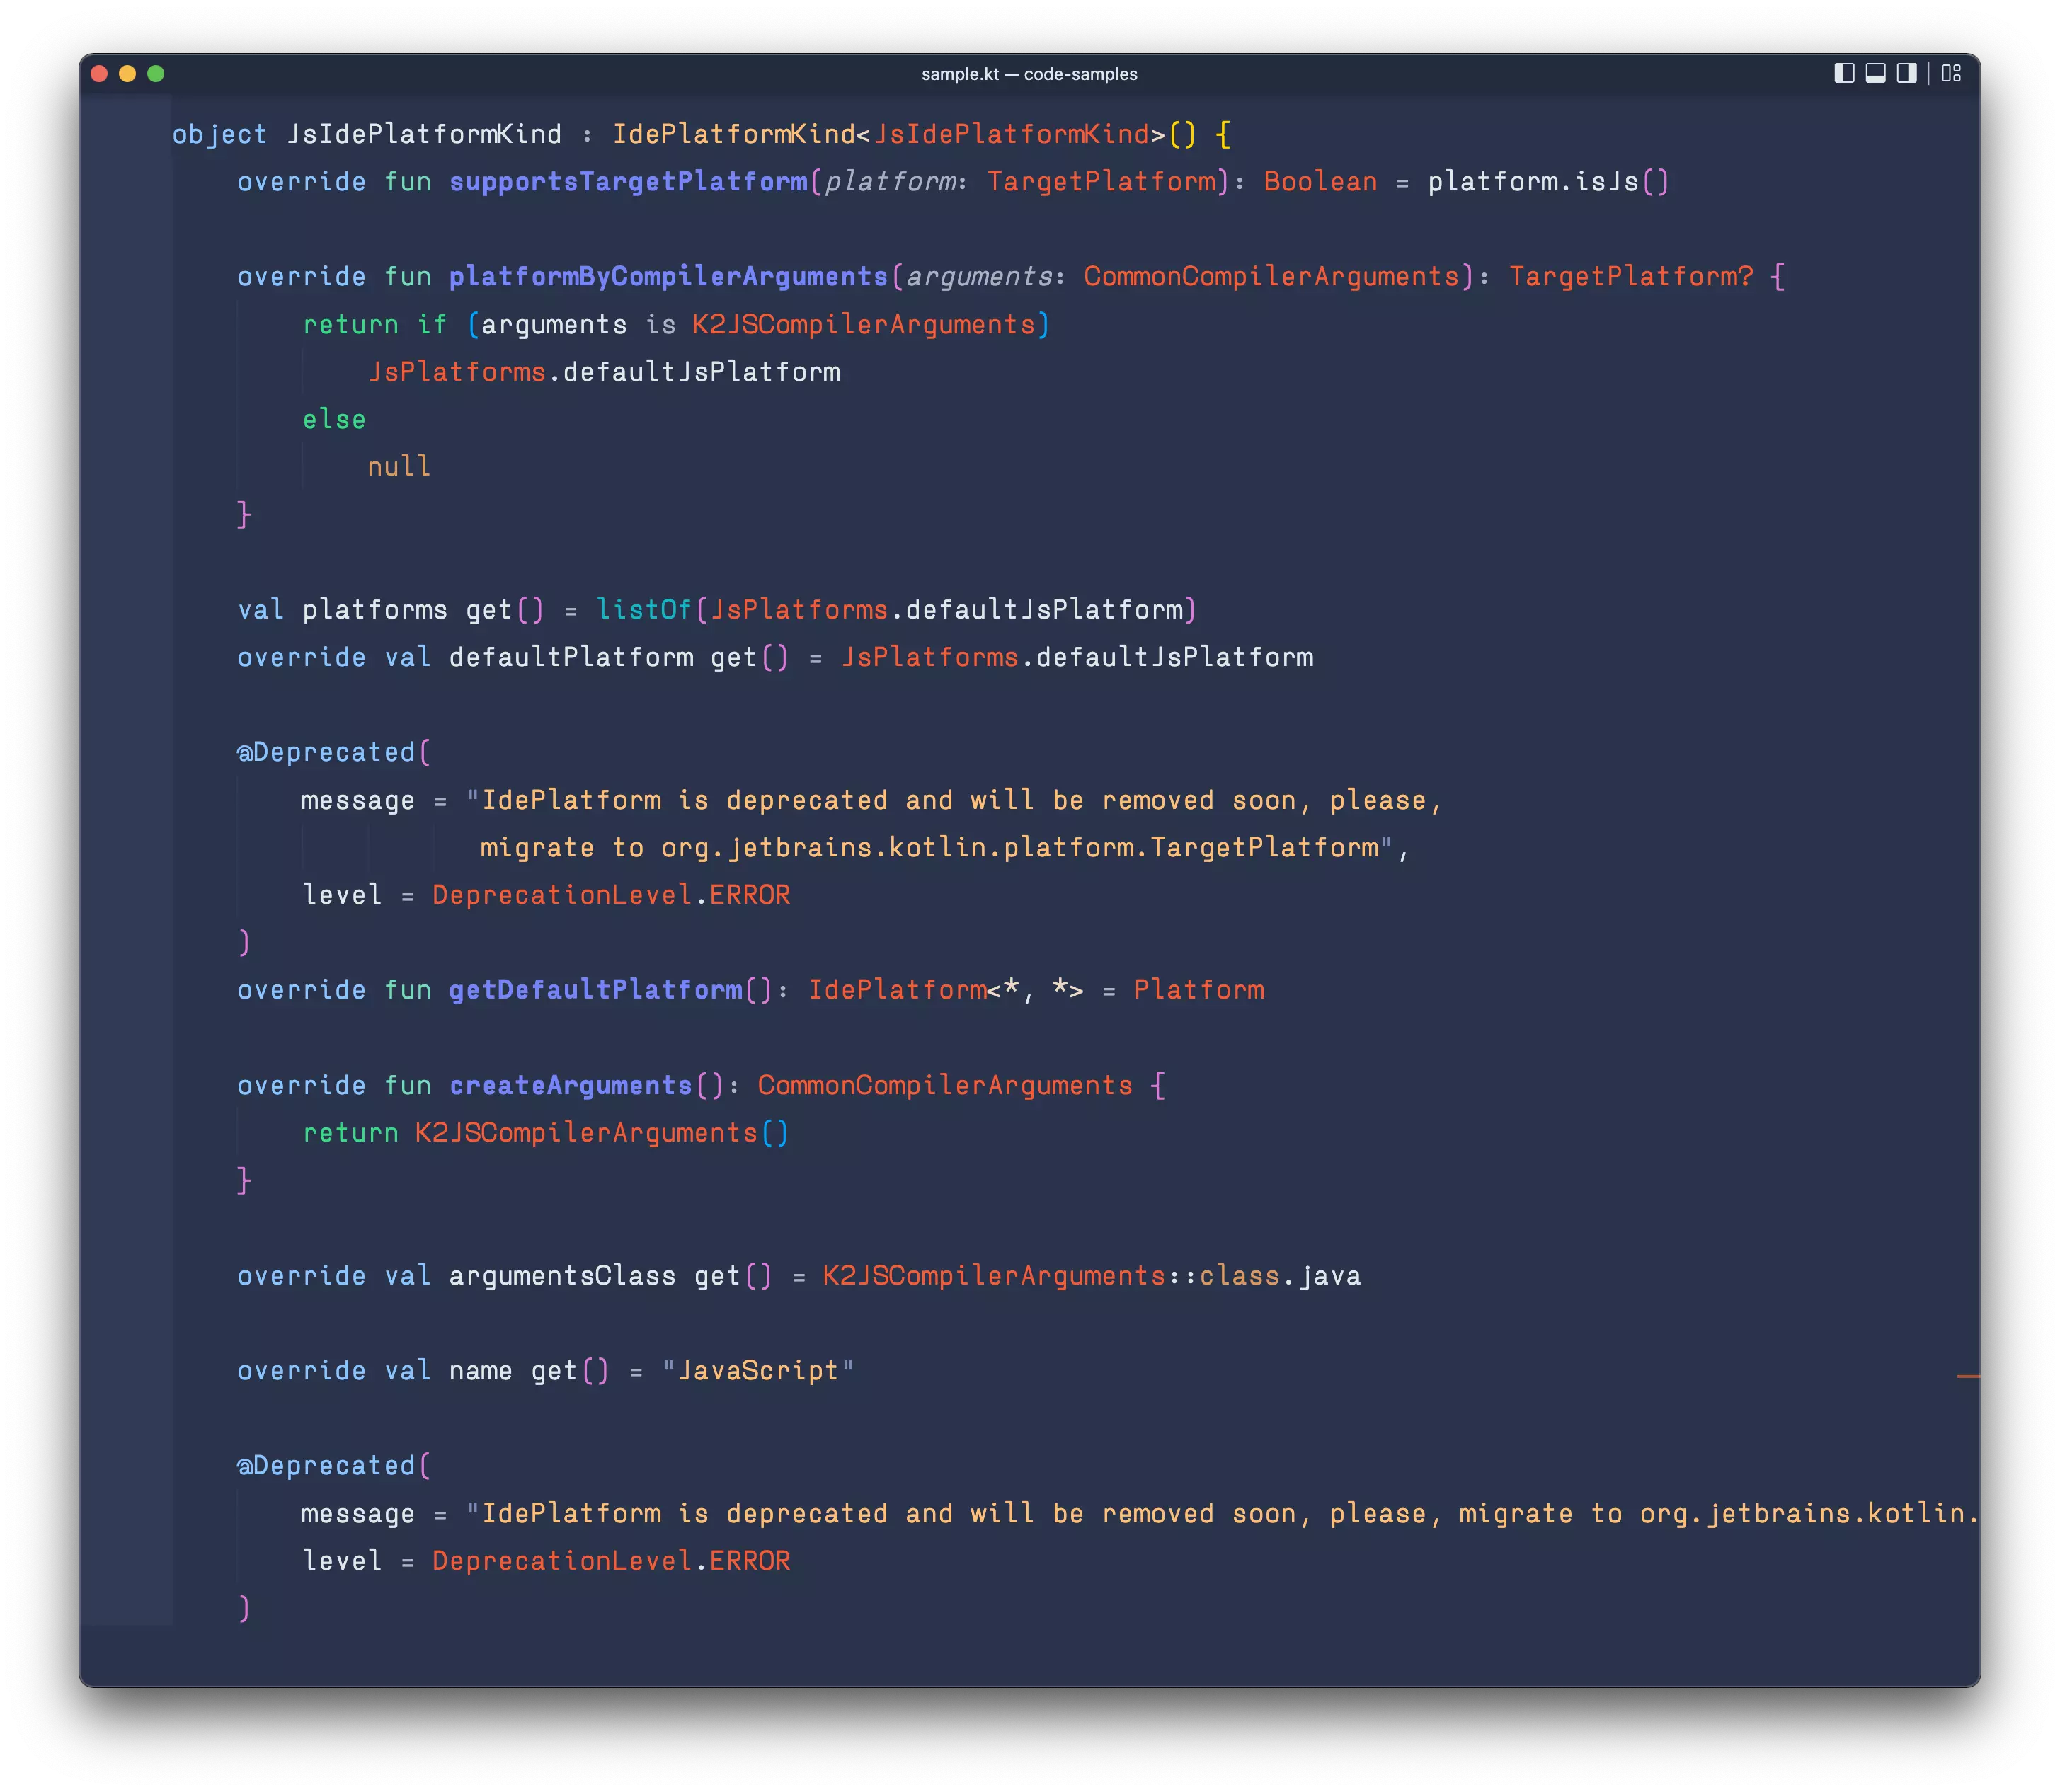Click 'K2JSCompilerArguments' in the is-check
This screenshot has width=2060, height=1792.
pyautogui.click(x=863, y=324)
